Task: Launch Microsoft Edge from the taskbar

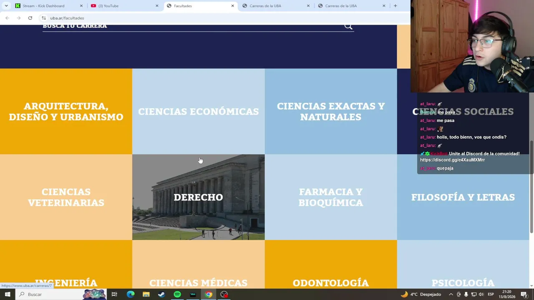Action: [131, 294]
